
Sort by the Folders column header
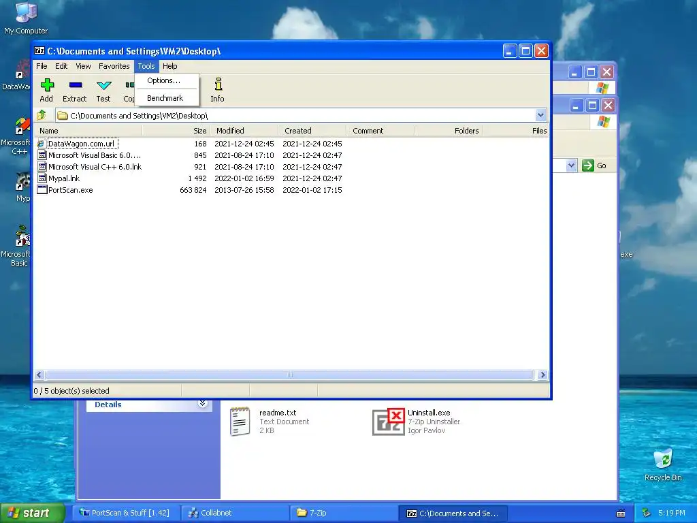click(448, 131)
